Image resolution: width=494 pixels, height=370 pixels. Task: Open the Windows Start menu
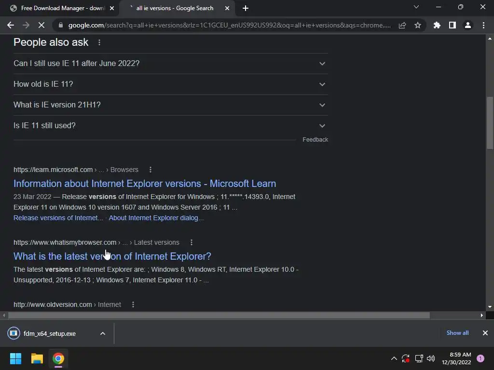15,358
